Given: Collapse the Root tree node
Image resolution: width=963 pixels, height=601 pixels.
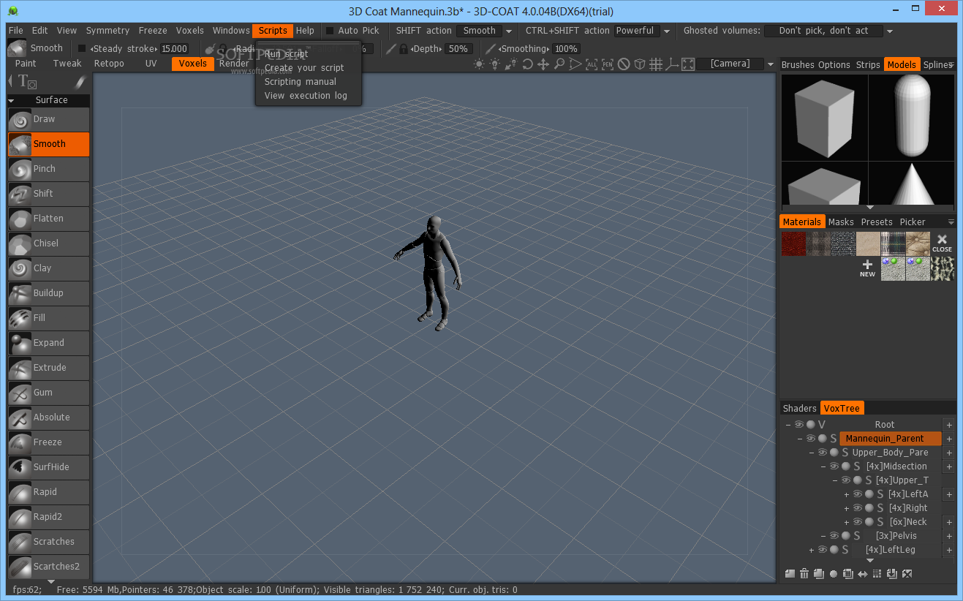Looking at the screenshot, I should pyautogui.click(x=788, y=425).
